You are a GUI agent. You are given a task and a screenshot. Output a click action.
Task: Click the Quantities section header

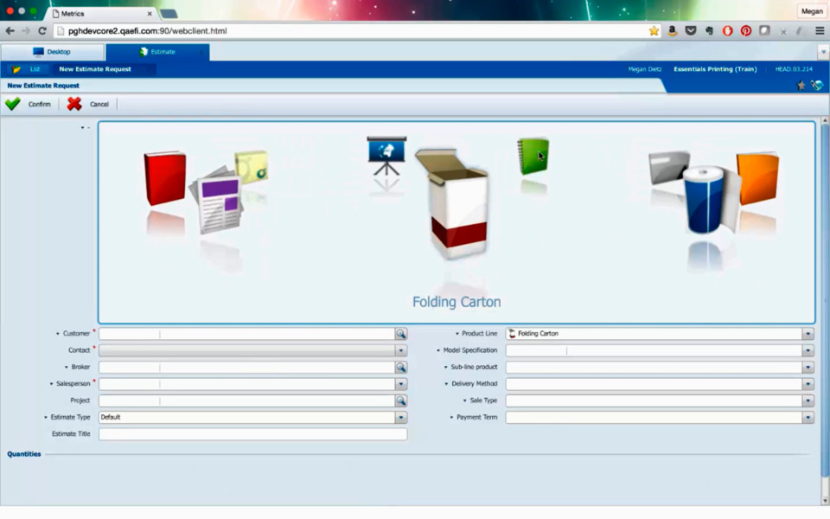pos(24,454)
